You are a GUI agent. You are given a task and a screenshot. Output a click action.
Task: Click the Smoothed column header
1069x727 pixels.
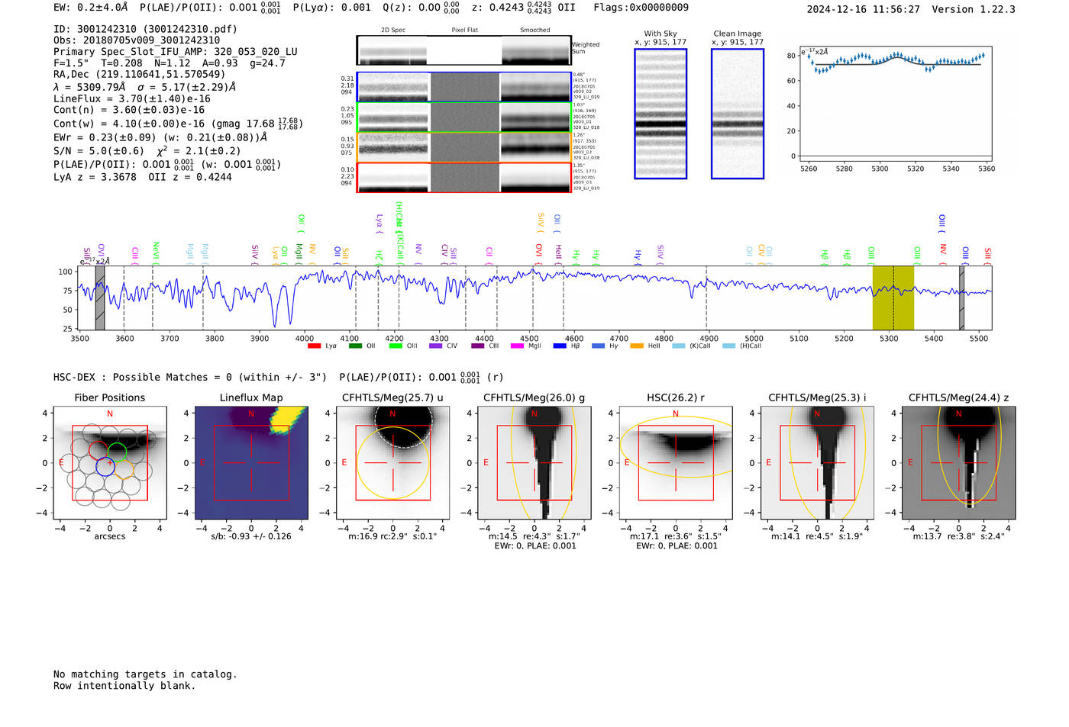[x=535, y=31]
